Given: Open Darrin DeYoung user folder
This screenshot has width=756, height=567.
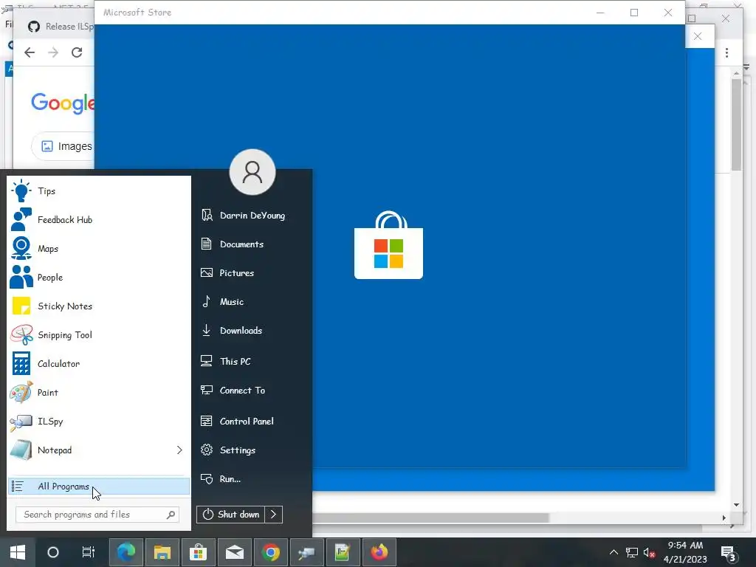Looking at the screenshot, I should coord(252,216).
